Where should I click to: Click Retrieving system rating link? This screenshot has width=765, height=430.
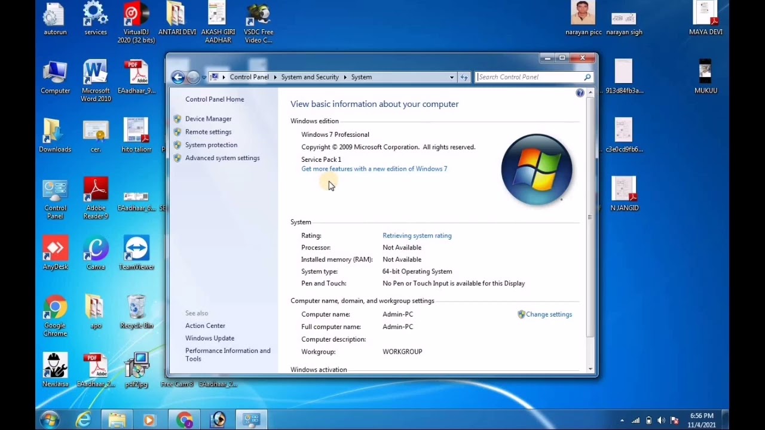coord(417,236)
